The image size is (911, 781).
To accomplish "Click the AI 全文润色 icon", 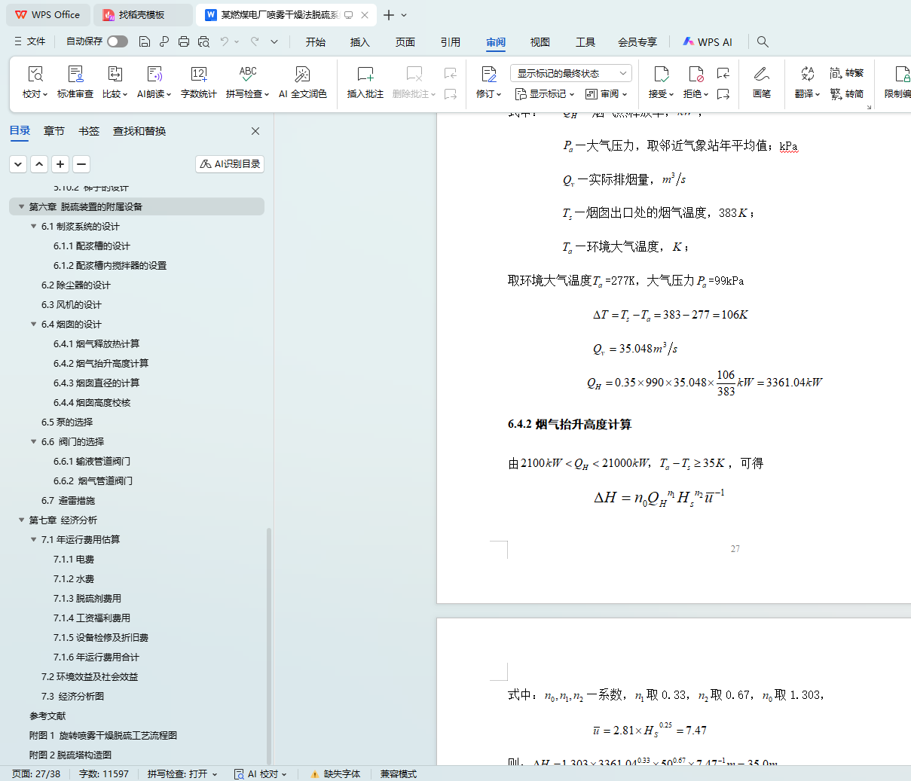I will 302,75.
